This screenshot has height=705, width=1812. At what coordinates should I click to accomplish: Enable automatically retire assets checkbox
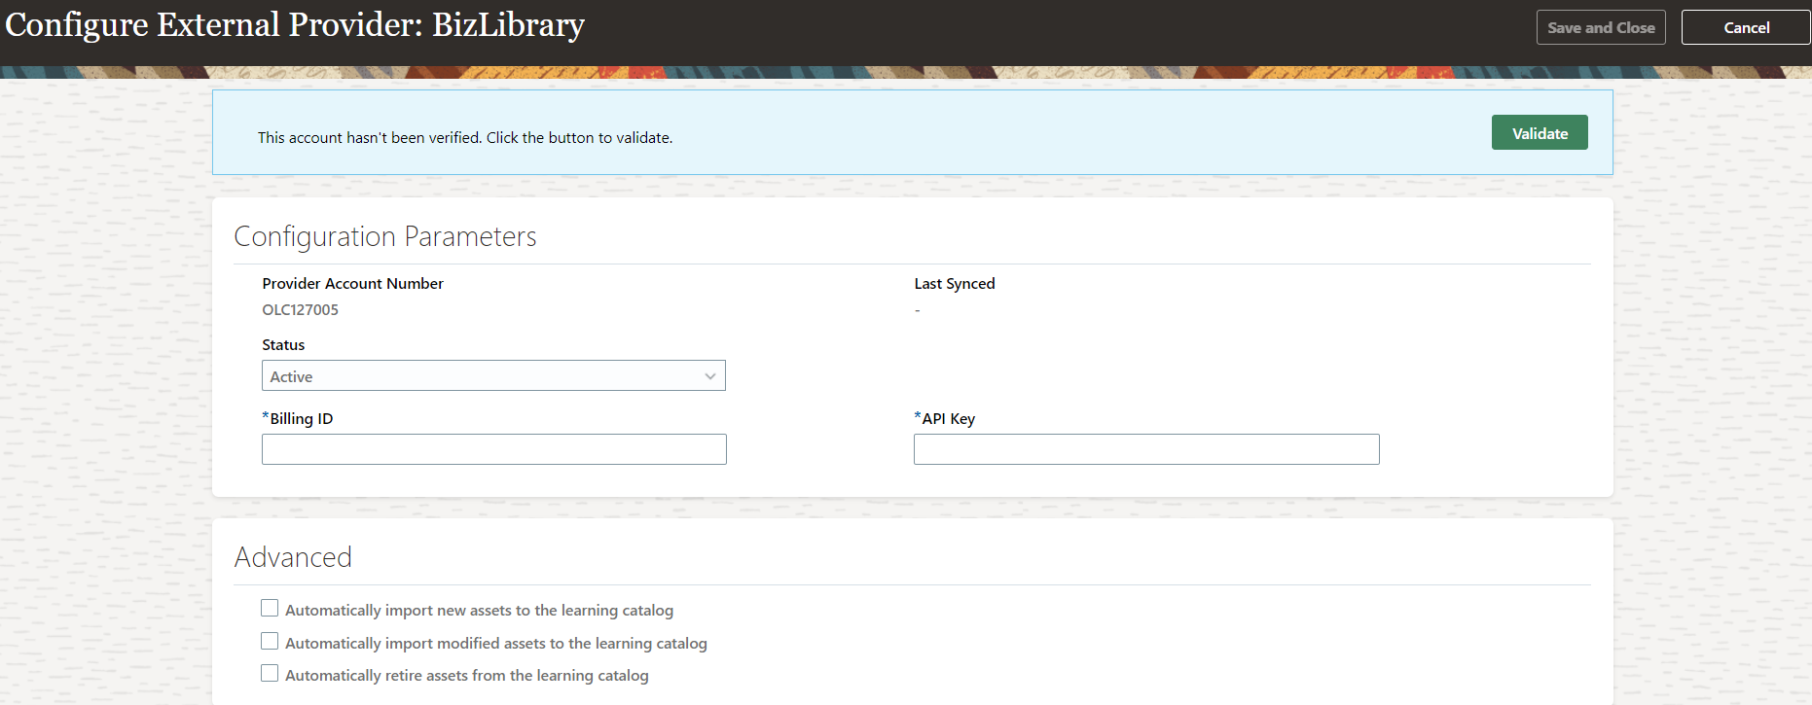click(270, 674)
